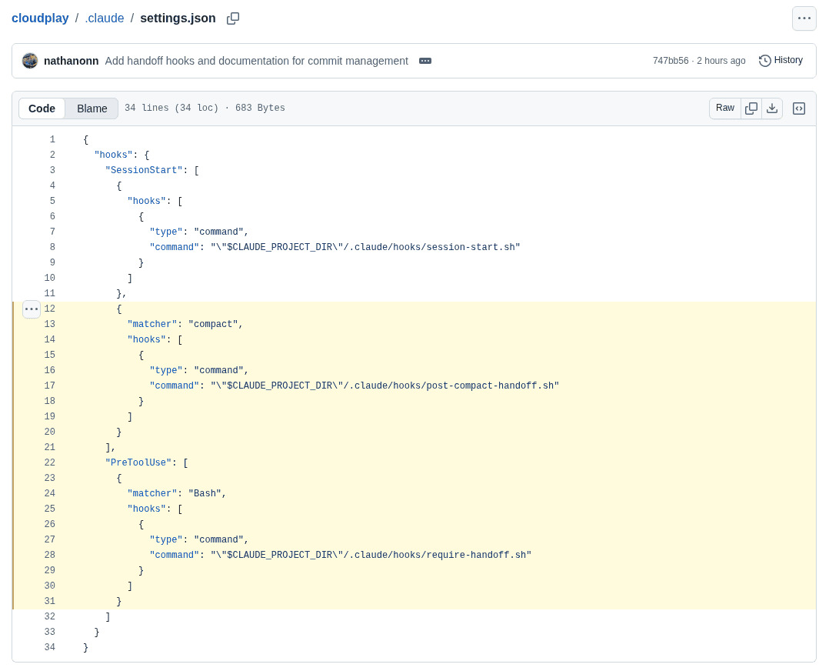829x671 pixels.
Task: Select line number 8
Action: (x=52, y=247)
